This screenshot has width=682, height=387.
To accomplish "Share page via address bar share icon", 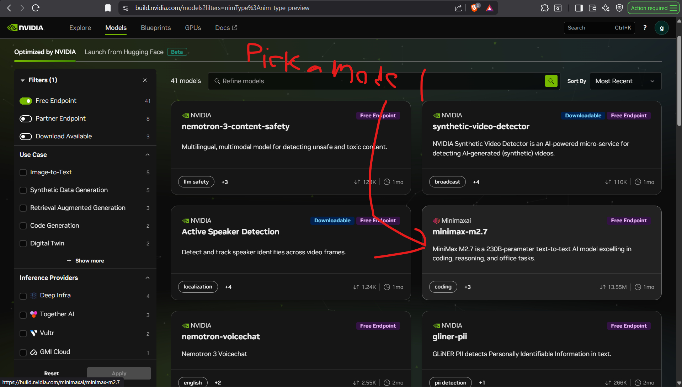I will (458, 8).
